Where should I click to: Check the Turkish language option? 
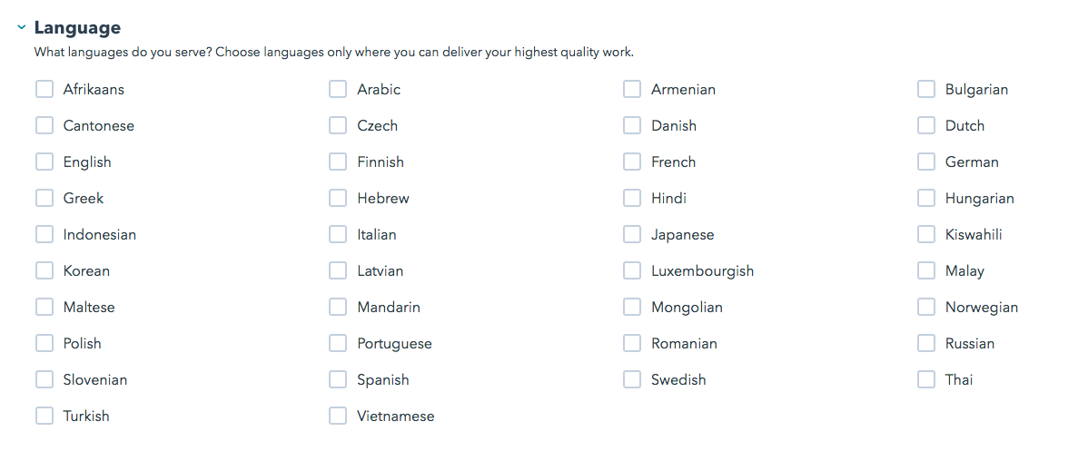(45, 416)
